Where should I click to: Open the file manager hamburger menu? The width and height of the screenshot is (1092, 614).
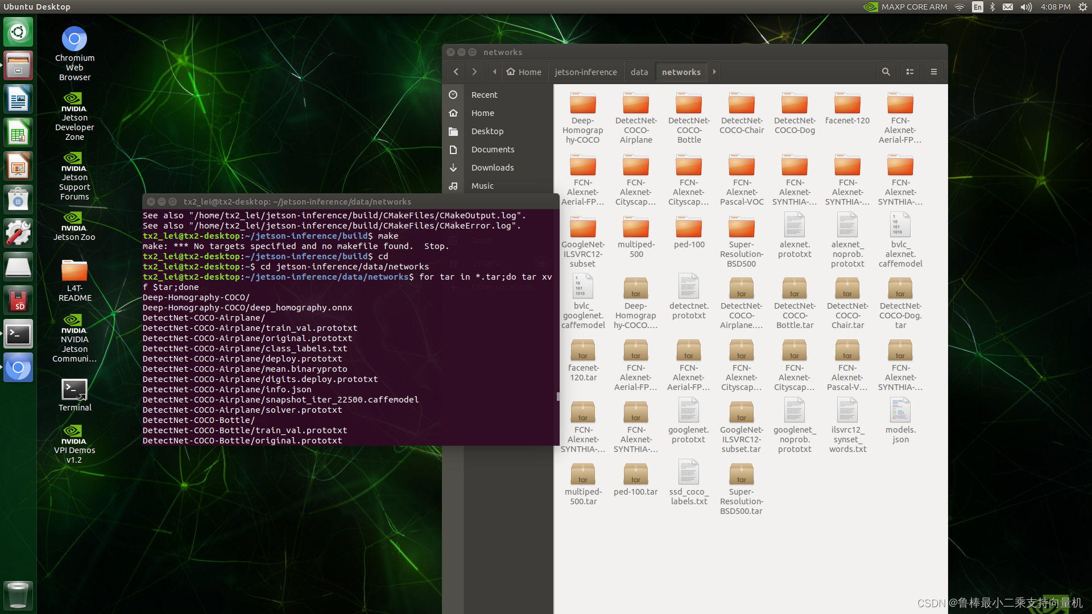tap(933, 72)
